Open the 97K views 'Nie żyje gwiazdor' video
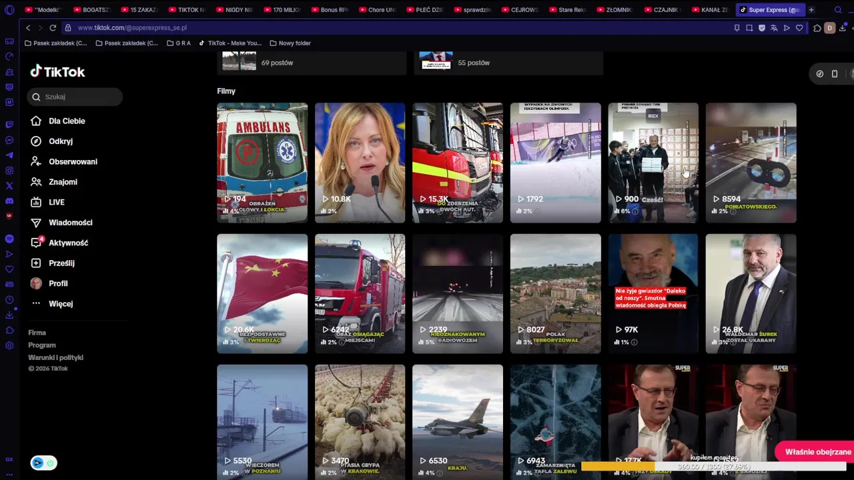The height and width of the screenshot is (480, 854). (653, 293)
